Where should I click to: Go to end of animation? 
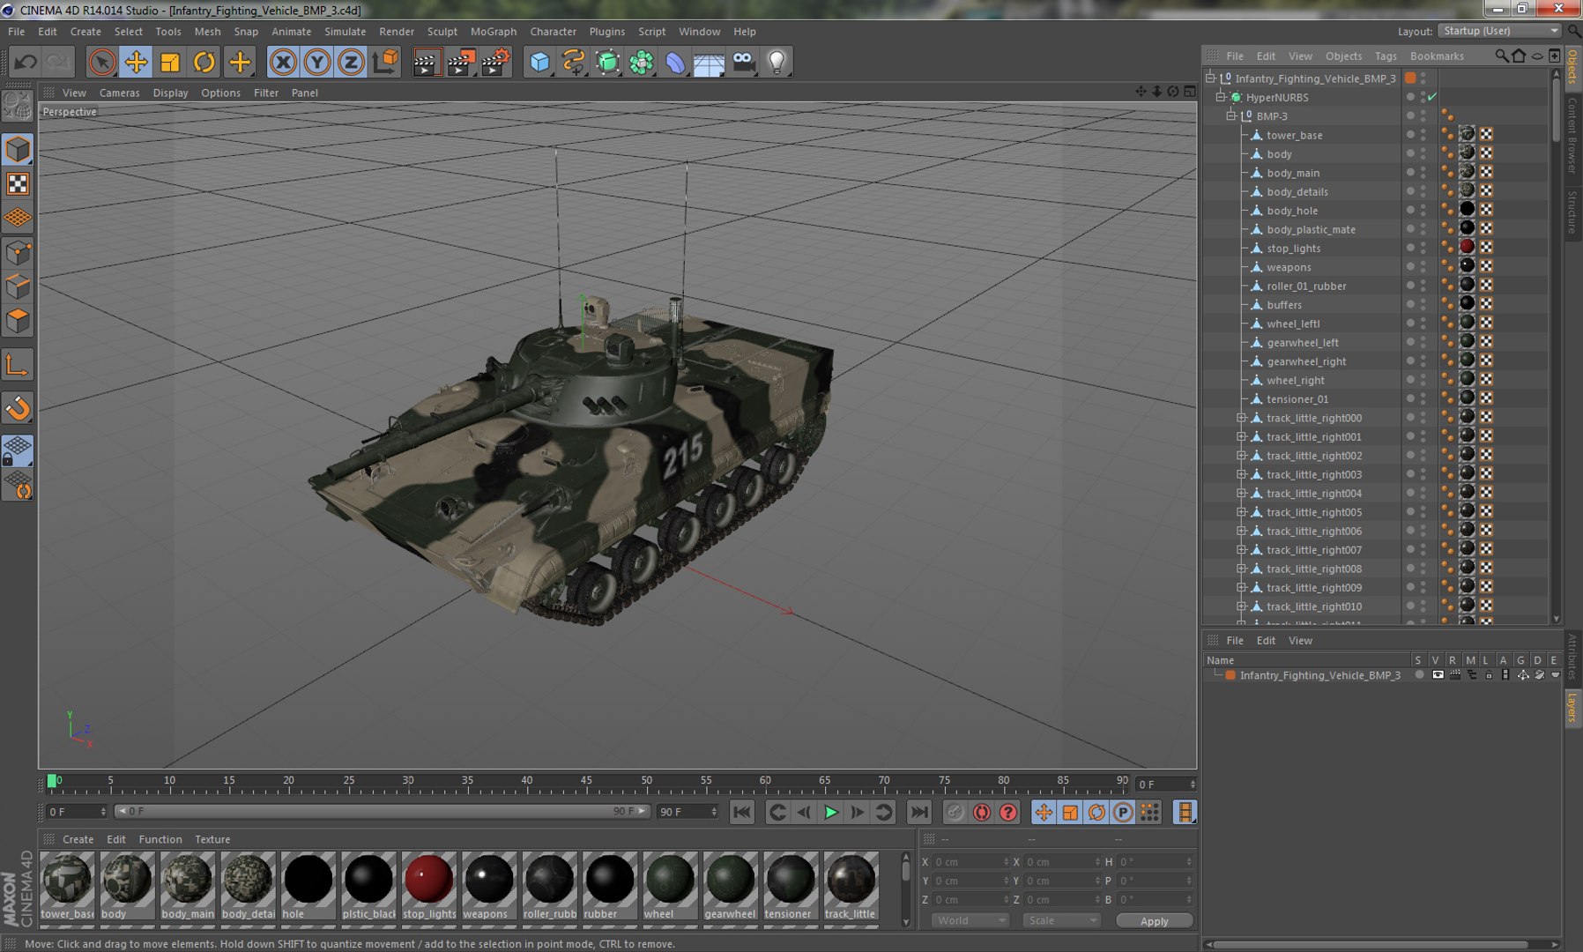[x=918, y=812]
